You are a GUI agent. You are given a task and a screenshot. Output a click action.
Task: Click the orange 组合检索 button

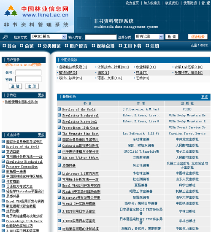(x=198, y=37)
